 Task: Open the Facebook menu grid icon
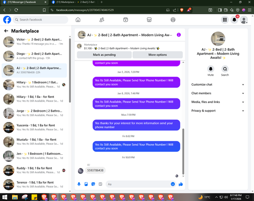225,20
